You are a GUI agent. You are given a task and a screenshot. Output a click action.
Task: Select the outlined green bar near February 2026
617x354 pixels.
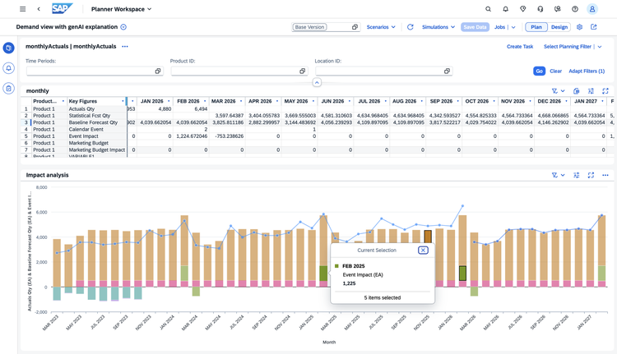[462, 273]
